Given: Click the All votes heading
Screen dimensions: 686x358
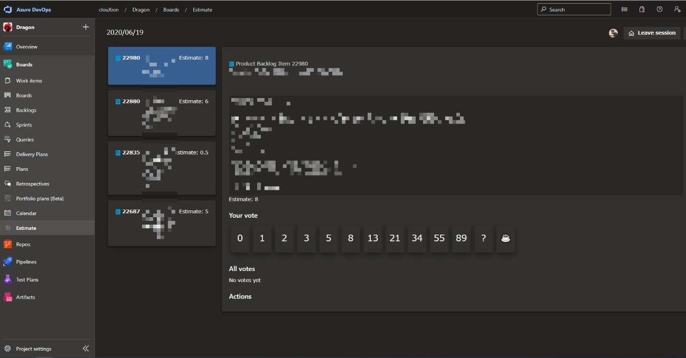Looking at the screenshot, I should (242, 269).
